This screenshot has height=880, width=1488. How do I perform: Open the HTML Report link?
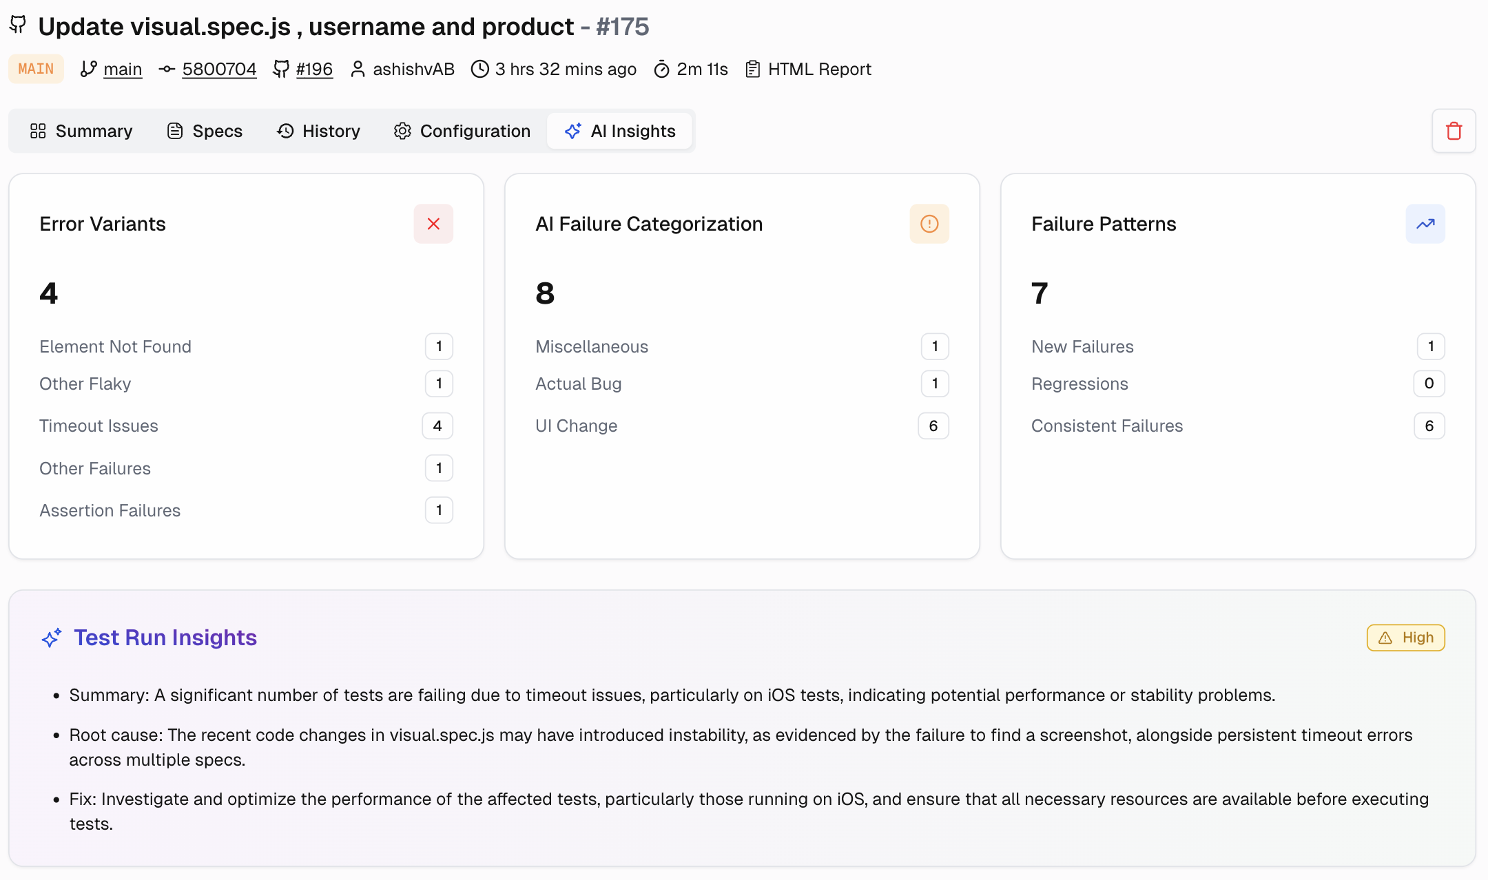819,69
